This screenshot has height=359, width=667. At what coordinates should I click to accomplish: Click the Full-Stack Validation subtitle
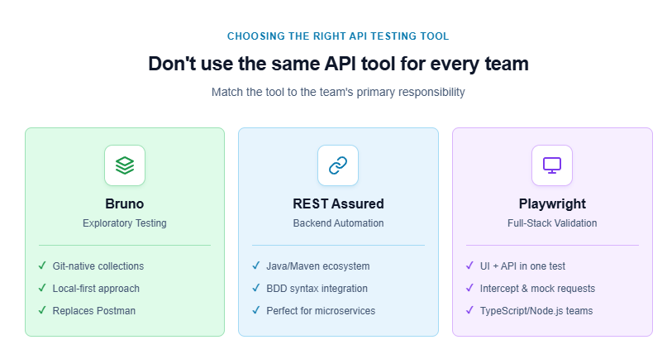click(x=552, y=223)
